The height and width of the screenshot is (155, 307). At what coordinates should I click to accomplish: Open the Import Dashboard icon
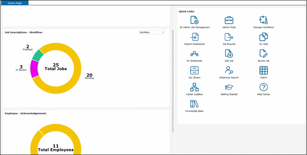(194, 37)
